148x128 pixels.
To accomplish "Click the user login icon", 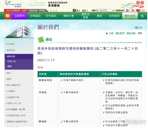I will tap(74, 10).
